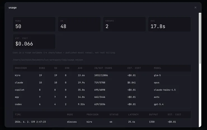Select the agy provider row name
This screenshot has width=207, height=130.
point(17,97)
